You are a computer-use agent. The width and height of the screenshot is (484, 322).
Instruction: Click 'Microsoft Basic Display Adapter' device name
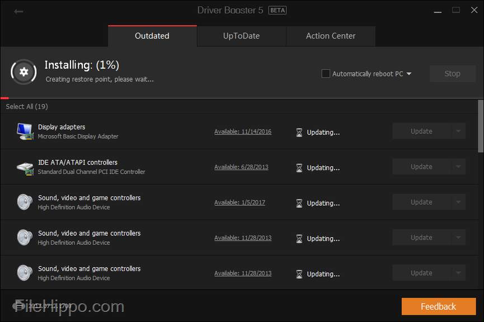click(78, 136)
